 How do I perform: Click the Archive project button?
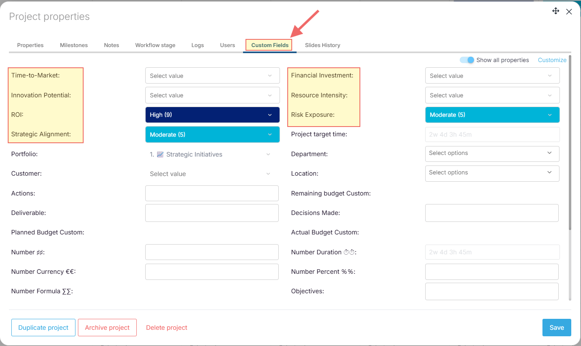click(107, 328)
